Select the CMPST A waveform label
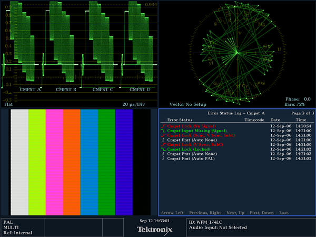 [x=29, y=90]
